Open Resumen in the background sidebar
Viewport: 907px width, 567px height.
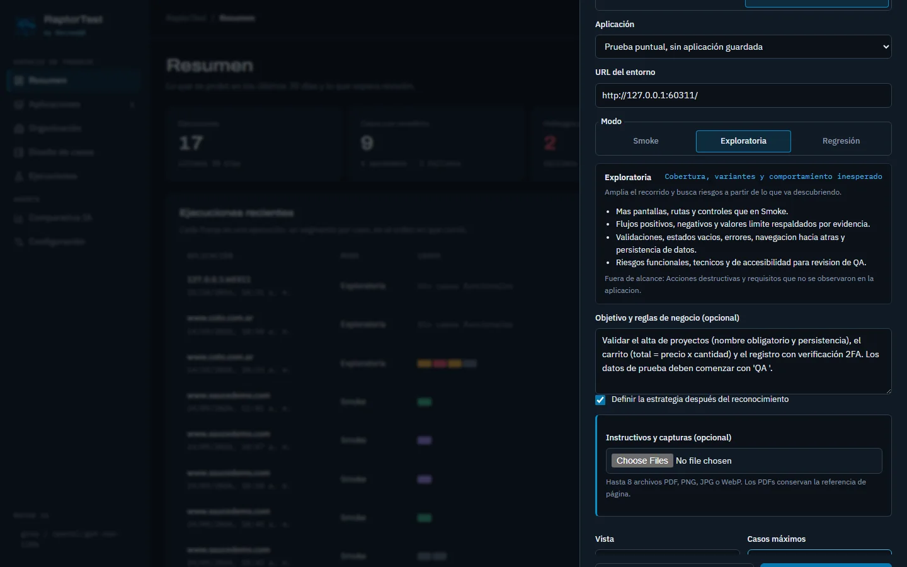(x=73, y=81)
